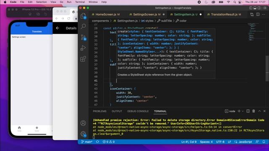Open the Extensions view
Screen dimensions: 269x151
click(83, 59)
